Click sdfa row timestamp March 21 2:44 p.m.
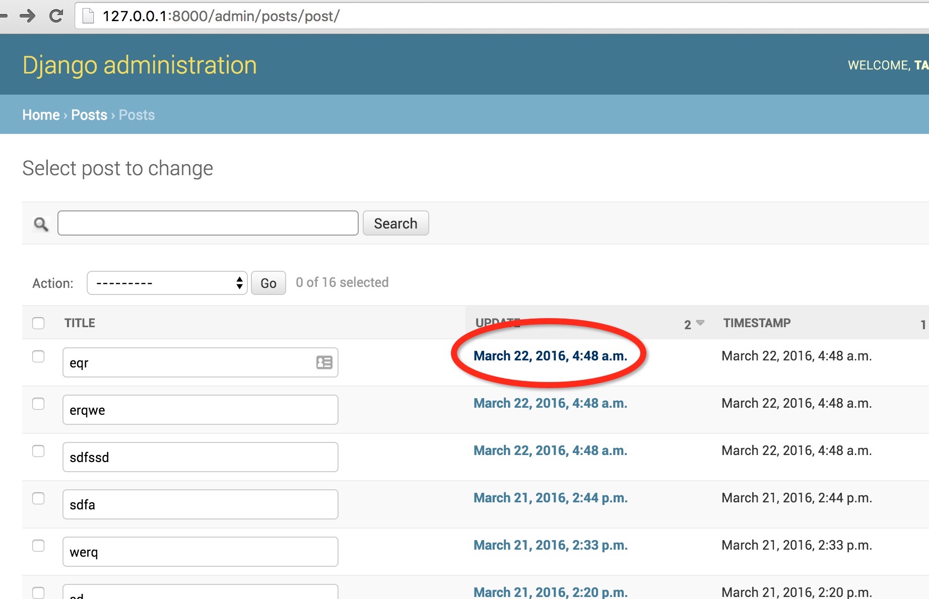This screenshot has width=929, height=599. pos(797,498)
